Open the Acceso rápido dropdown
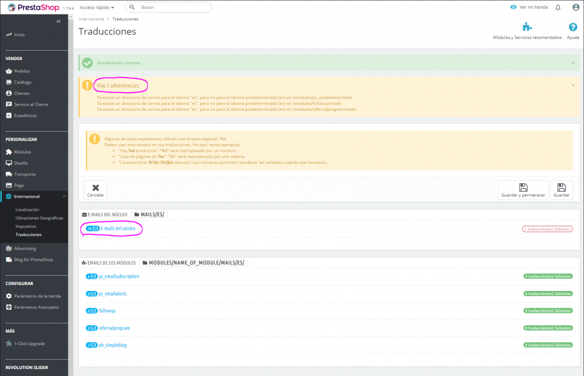Viewport: 584px width, 376px height. (97, 8)
